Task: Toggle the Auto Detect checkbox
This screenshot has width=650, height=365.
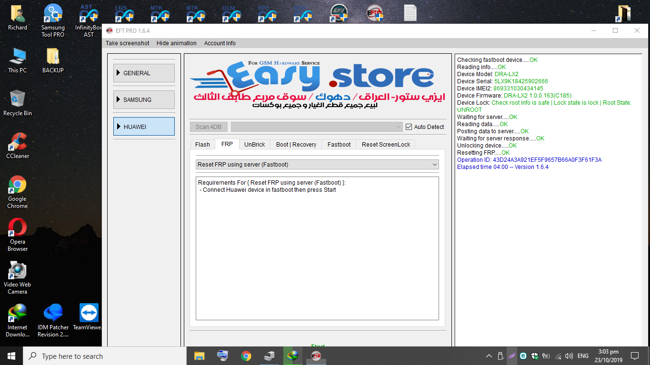Action: [409, 127]
